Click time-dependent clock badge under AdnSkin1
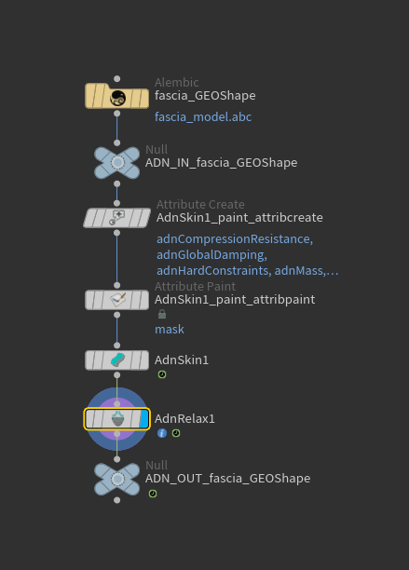 point(162,374)
